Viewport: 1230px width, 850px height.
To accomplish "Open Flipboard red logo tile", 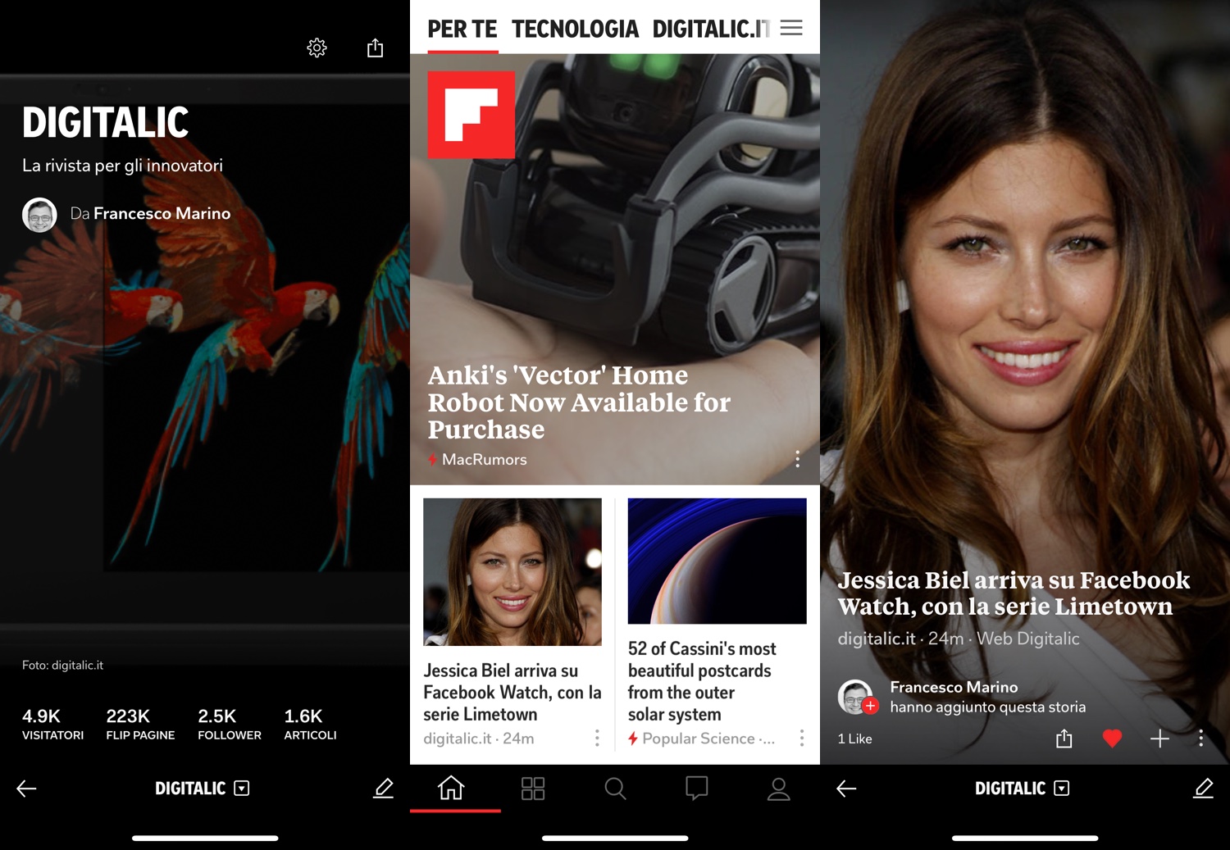I will coord(471,115).
